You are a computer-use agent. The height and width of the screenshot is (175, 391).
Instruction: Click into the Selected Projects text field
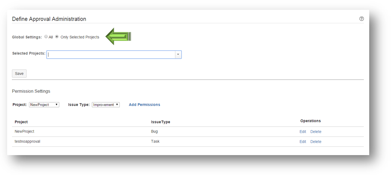[111, 55]
